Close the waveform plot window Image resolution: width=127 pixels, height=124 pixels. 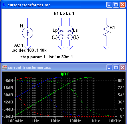click(x=122, y=67)
